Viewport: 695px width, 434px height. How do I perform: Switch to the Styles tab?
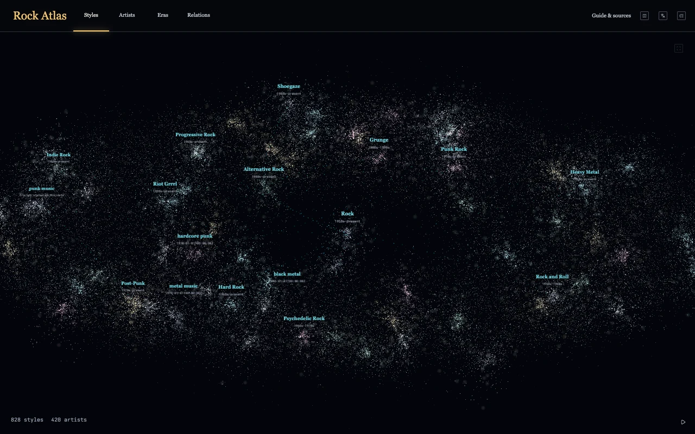(x=91, y=15)
